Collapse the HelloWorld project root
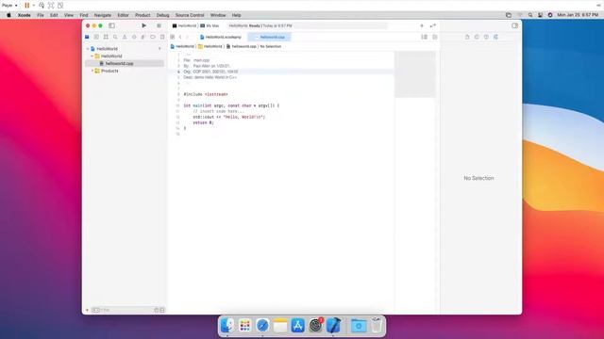The width and height of the screenshot is (604, 339). (x=88, y=49)
